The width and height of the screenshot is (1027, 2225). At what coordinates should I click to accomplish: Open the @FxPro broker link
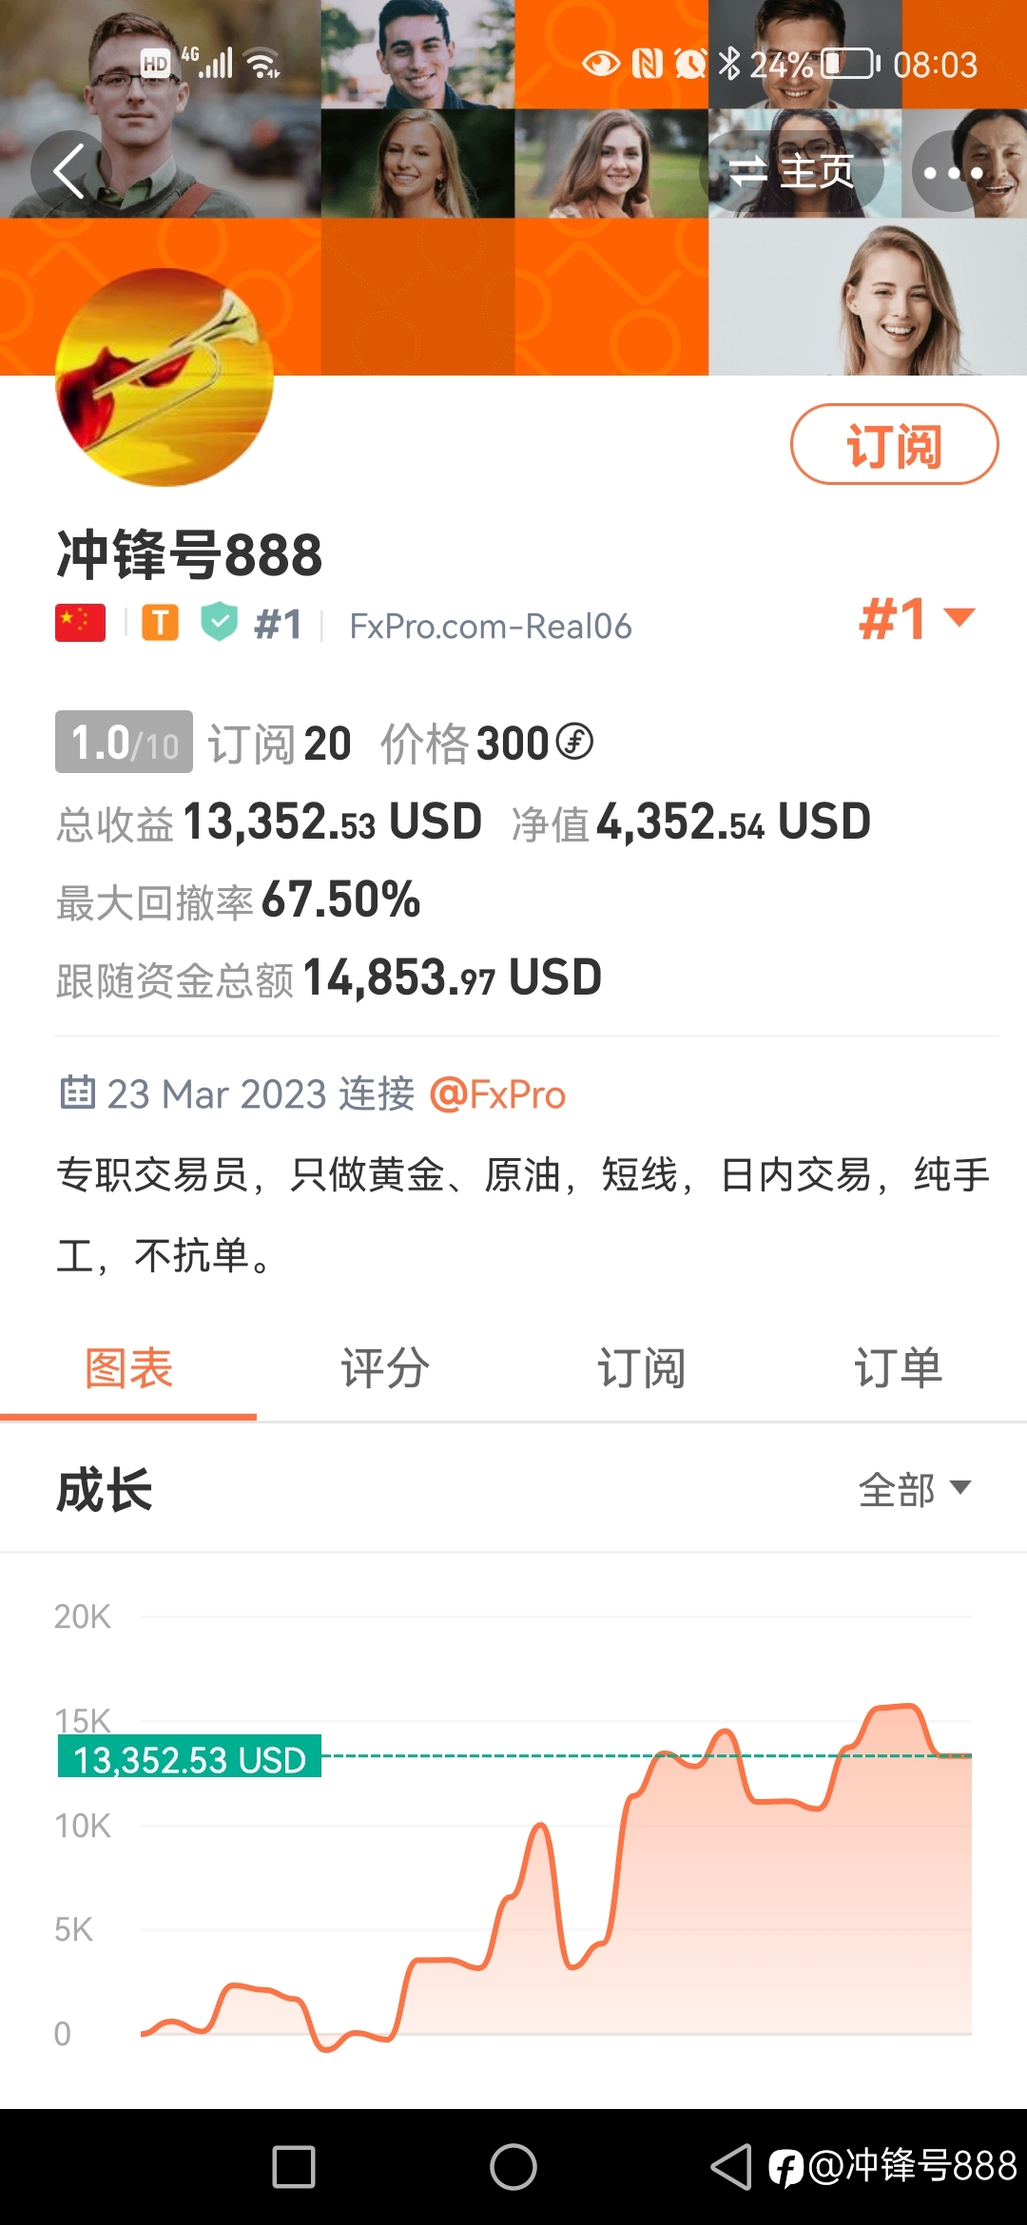[x=497, y=1094]
